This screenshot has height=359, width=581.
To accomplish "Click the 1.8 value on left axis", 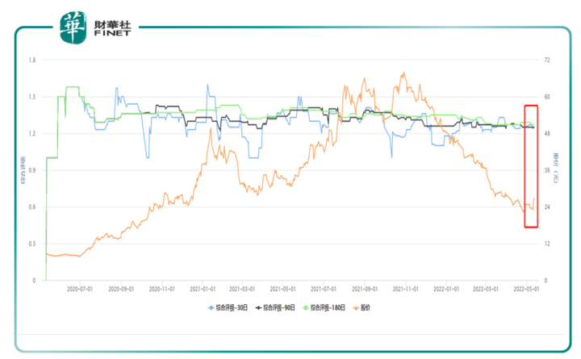I will (31, 61).
